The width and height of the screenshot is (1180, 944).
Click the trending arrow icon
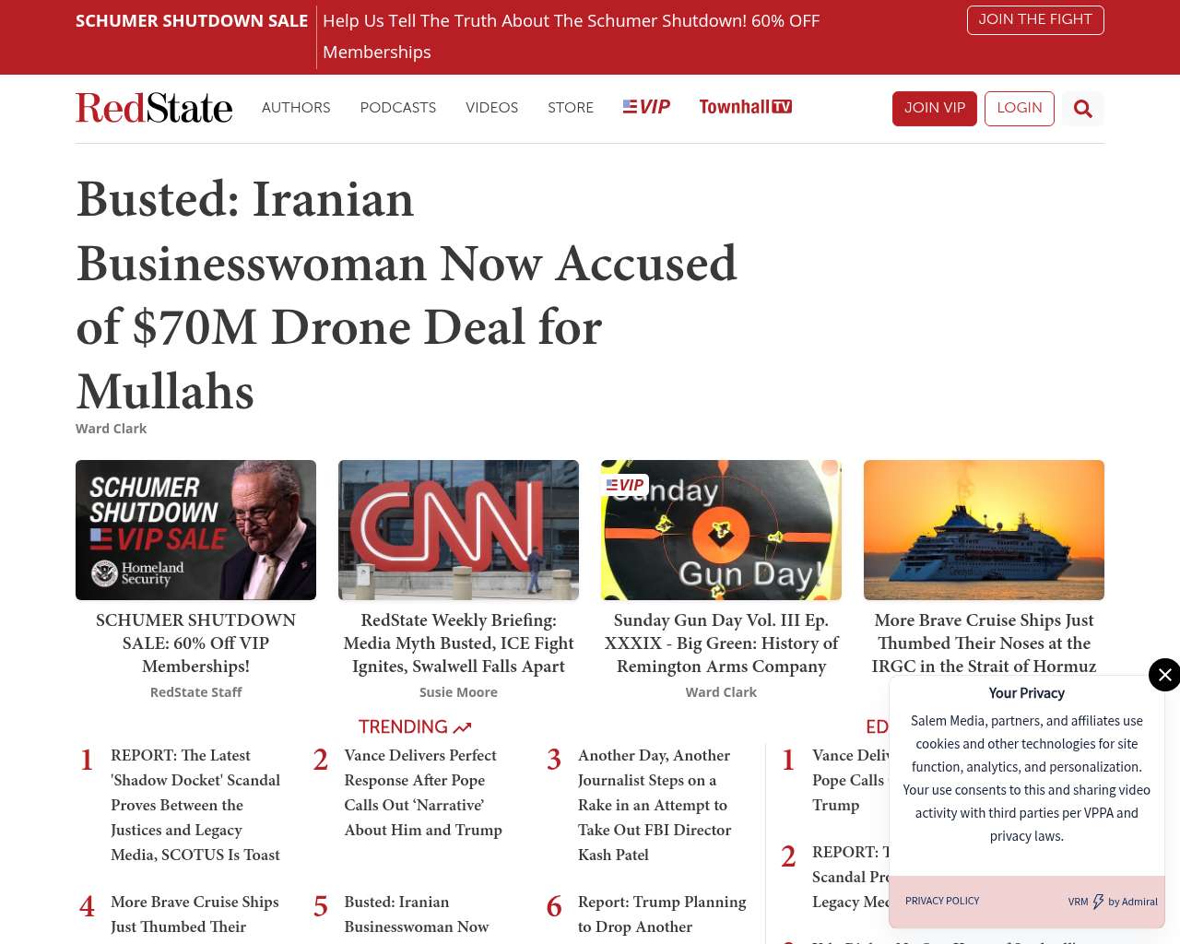click(x=463, y=727)
